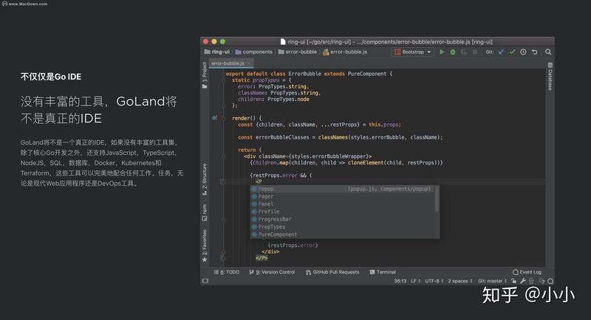Viewport: 591px width, 320px height.
Task: Click the npm stripe icon
Action: tap(205, 218)
